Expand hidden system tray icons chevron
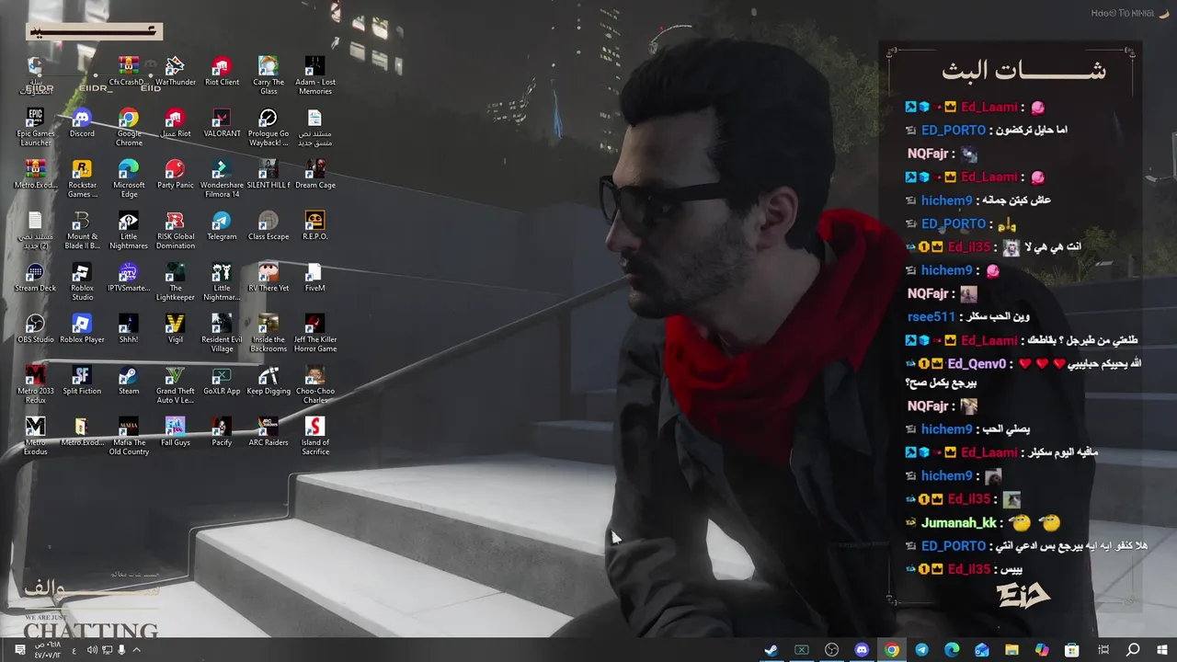 136,650
